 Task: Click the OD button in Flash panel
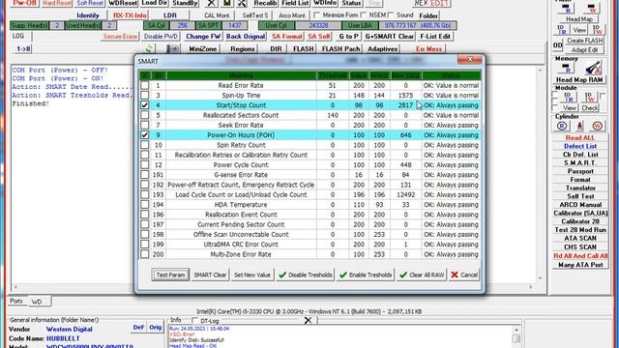pos(557,45)
